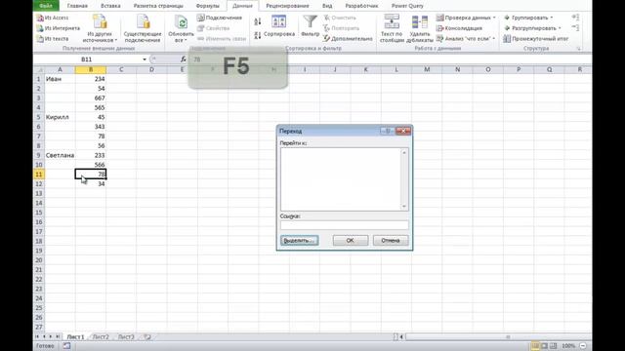Image resolution: width=625 pixels, height=351 pixels.
Task: Open Advanced filter (Дополнительно)
Action: 348,39
